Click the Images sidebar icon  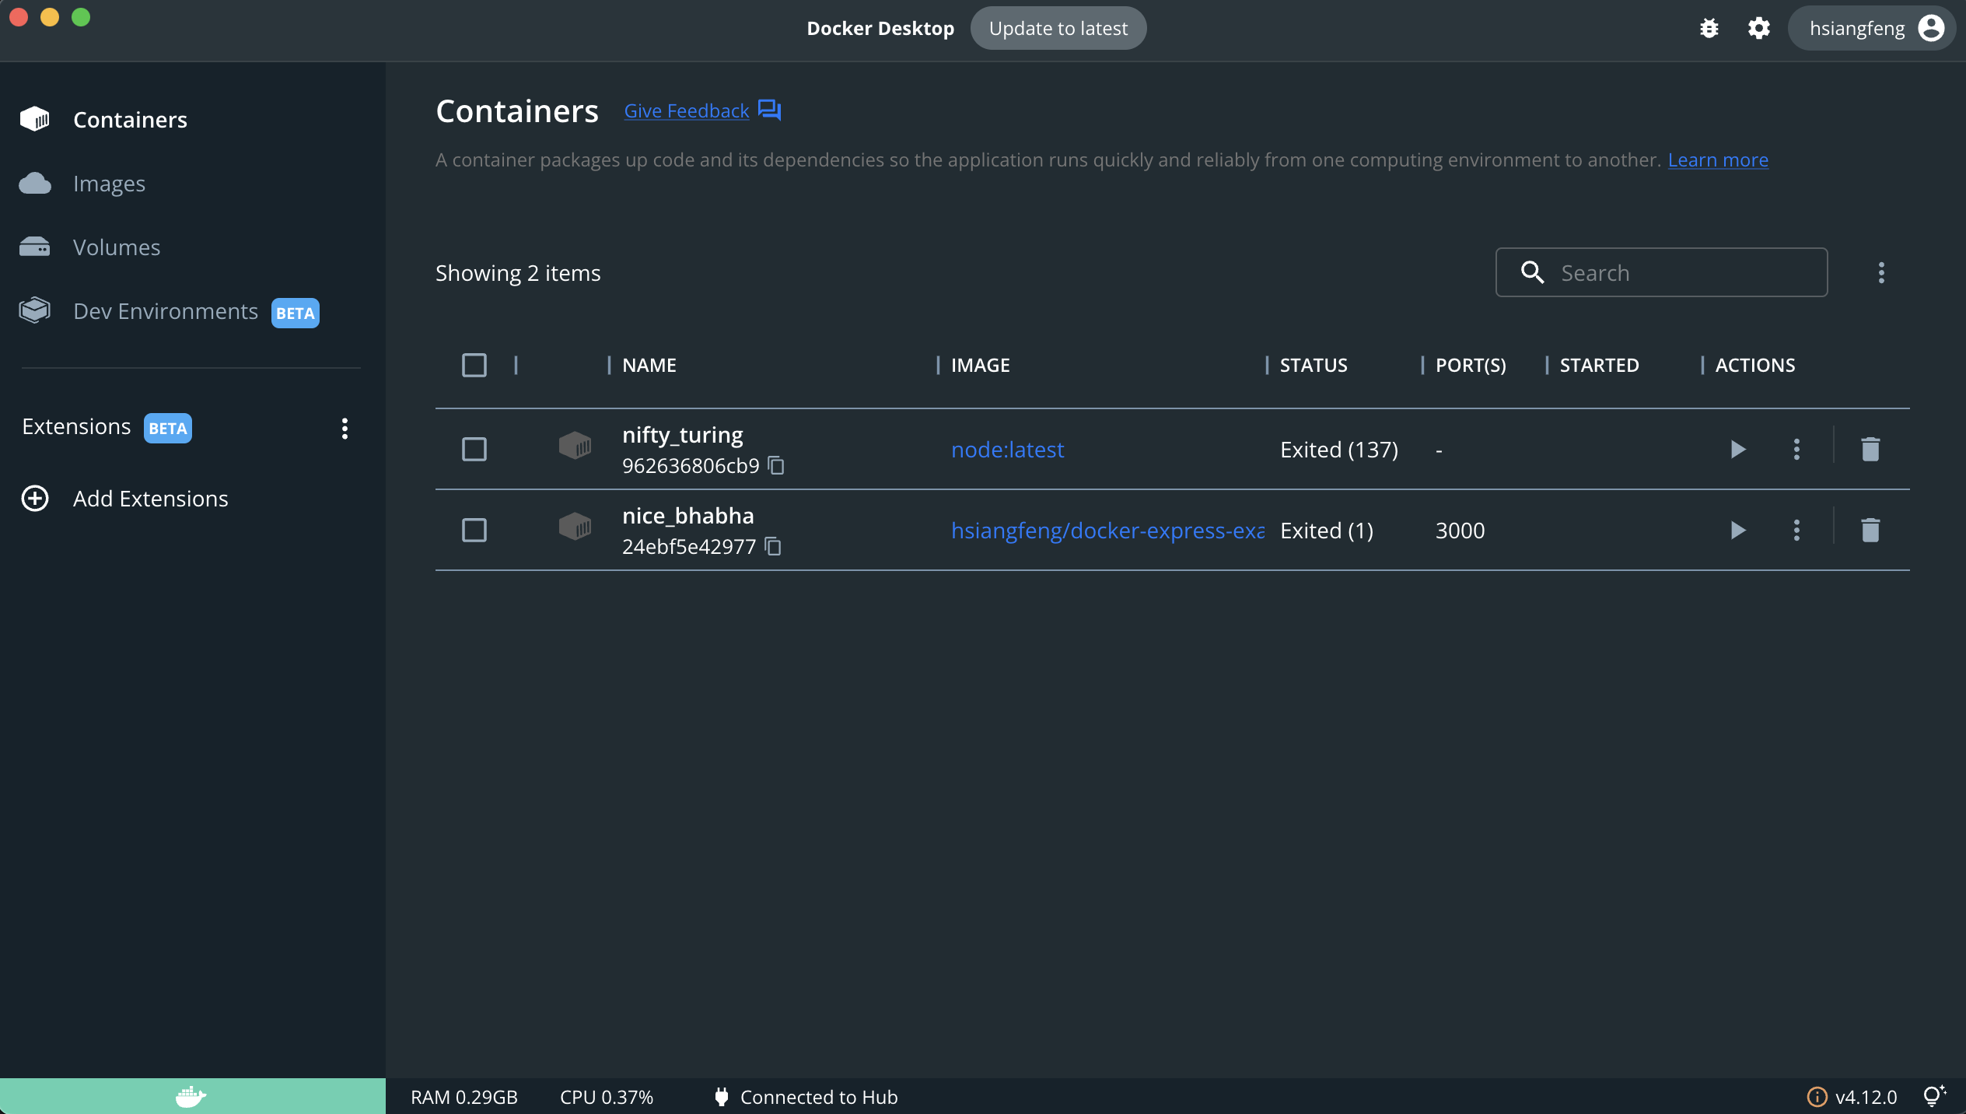(35, 182)
